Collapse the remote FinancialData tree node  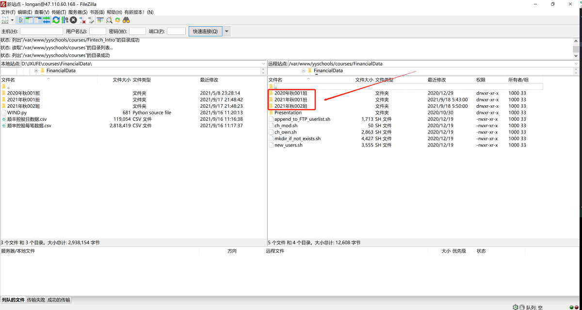click(x=304, y=71)
